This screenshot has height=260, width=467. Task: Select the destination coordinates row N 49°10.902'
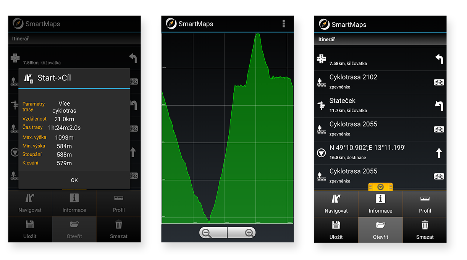point(380,153)
